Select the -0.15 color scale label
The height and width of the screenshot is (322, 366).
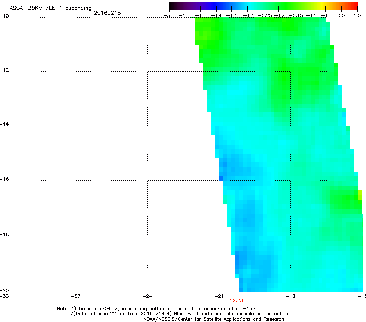pos(296,16)
